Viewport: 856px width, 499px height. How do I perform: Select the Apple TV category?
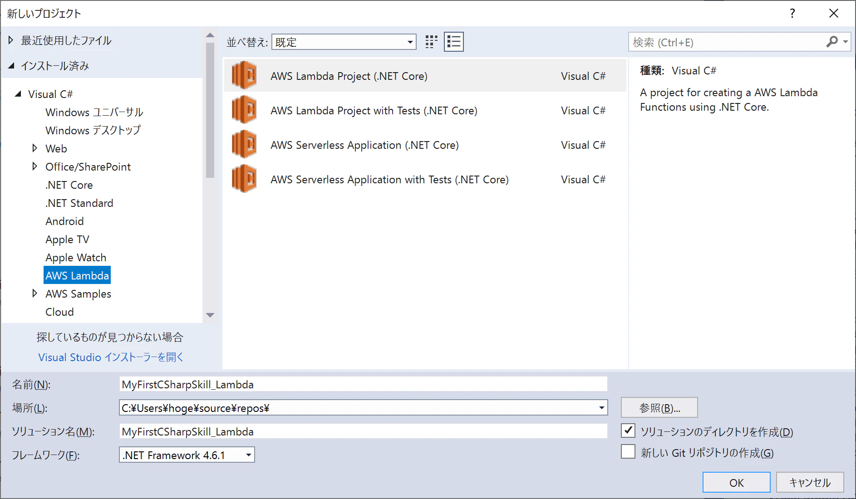click(67, 239)
